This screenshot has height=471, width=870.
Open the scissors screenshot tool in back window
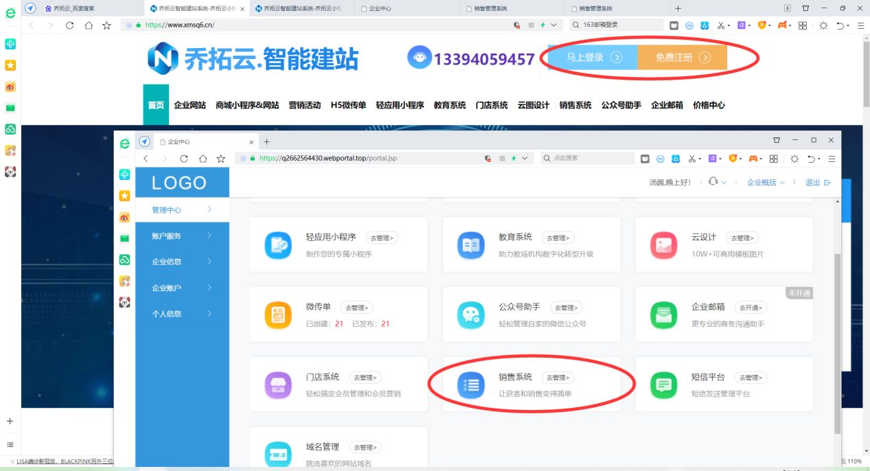(721, 25)
